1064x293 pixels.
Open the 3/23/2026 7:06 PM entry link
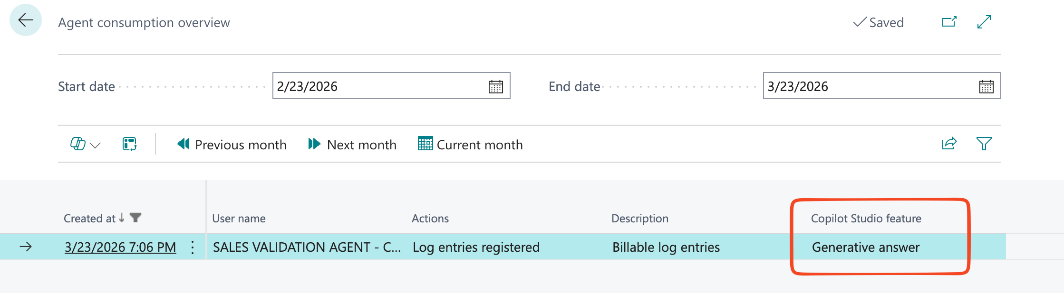(x=120, y=247)
